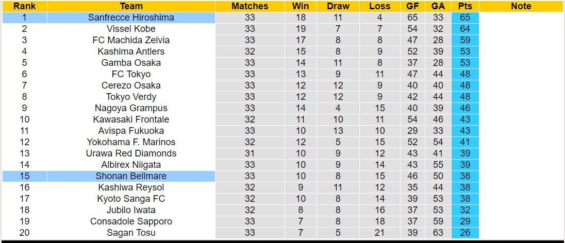The image size is (565, 243).
Task: Click the Team column header
Action: coord(131,6)
